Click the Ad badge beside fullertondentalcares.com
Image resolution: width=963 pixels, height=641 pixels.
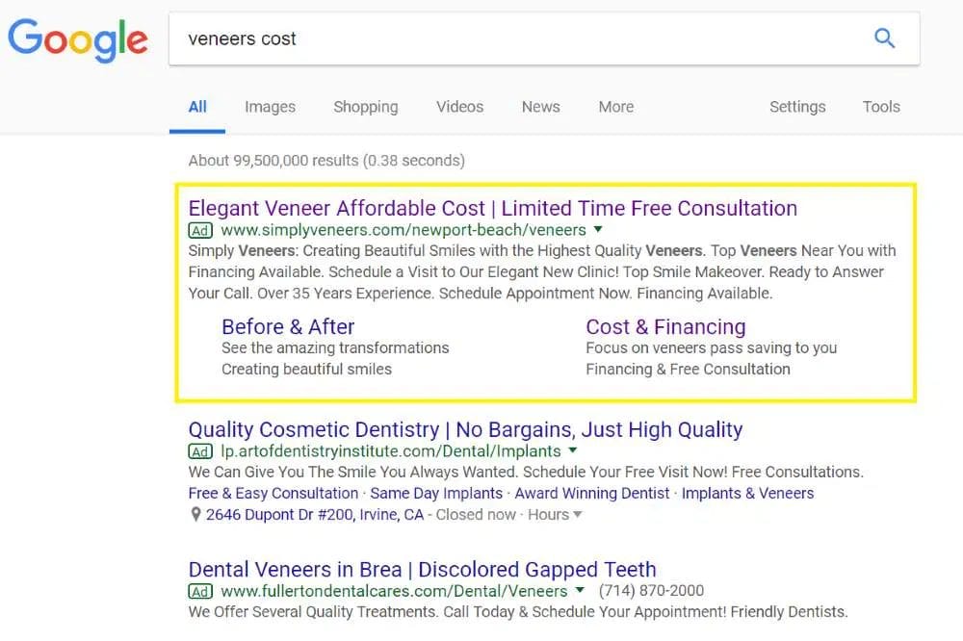[x=199, y=592]
